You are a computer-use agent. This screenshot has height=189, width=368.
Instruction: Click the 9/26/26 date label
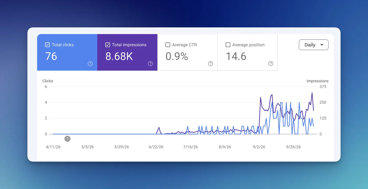(293, 147)
